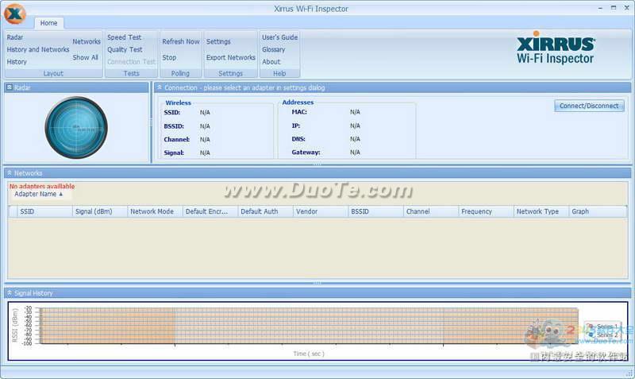Click the Signal History graph area

point(309,326)
